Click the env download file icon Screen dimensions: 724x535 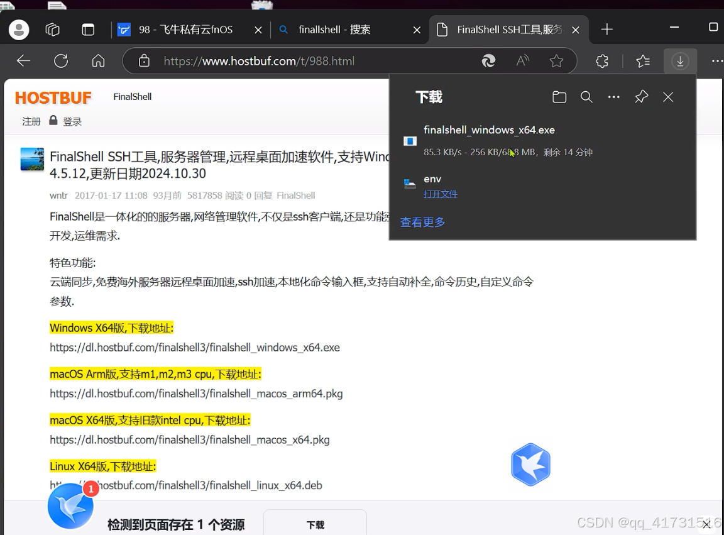pos(410,184)
